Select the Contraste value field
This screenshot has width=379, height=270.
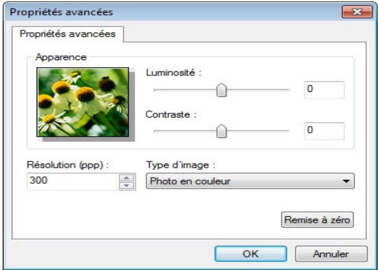[x=324, y=131]
